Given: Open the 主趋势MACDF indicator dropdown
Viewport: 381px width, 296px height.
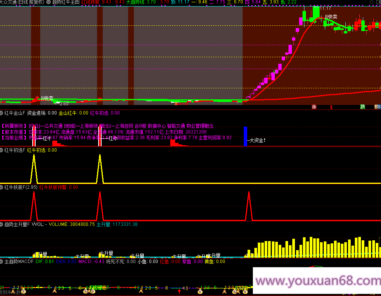Looking at the screenshot, I should pos(2,261).
